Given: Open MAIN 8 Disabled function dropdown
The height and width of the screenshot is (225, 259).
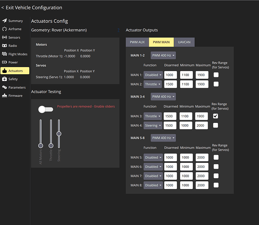Looking at the screenshot, I should 153,185.
